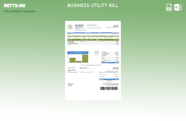
Task: Click the 'fully editable template' subtitle
Action: click(x=19, y=11)
